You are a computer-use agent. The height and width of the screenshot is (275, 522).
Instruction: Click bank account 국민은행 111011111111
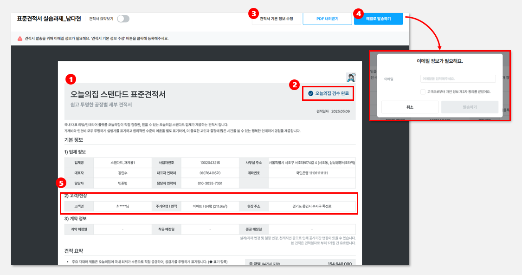(312, 173)
